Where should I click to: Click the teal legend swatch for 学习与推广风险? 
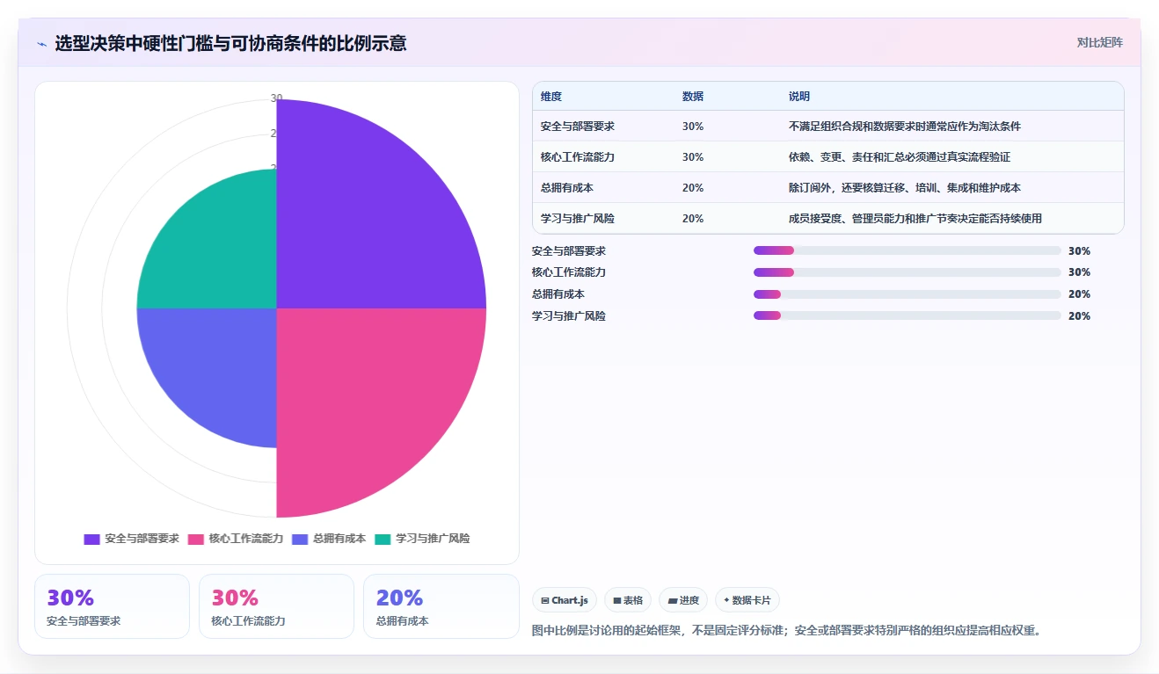tap(383, 540)
